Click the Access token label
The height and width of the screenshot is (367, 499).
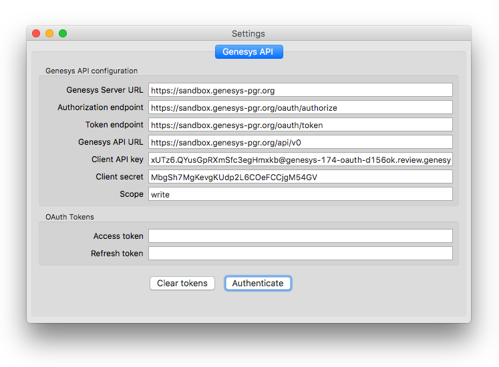pyautogui.click(x=118, y=236)
